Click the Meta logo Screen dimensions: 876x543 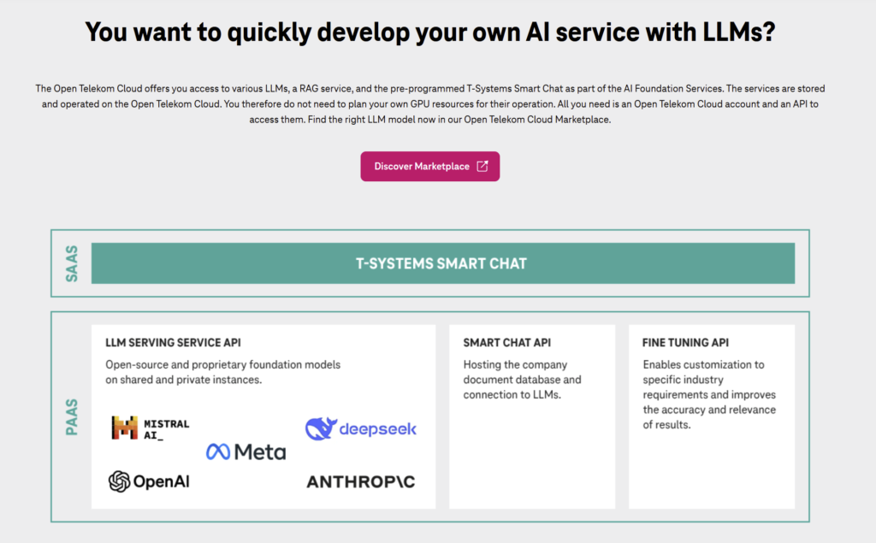[246, 452]
